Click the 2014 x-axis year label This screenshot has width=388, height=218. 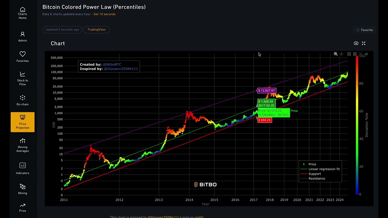click(189, 200)
